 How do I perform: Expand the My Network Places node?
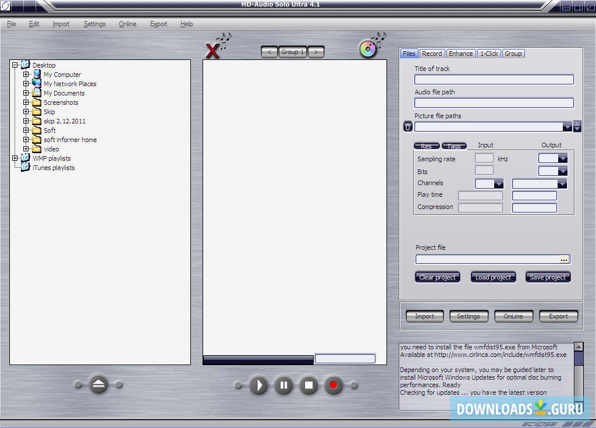pyautogui.click(x=26, y=84)
